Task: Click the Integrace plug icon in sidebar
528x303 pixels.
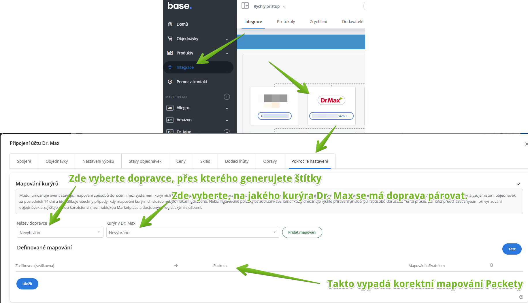Action: coord(170,67)
